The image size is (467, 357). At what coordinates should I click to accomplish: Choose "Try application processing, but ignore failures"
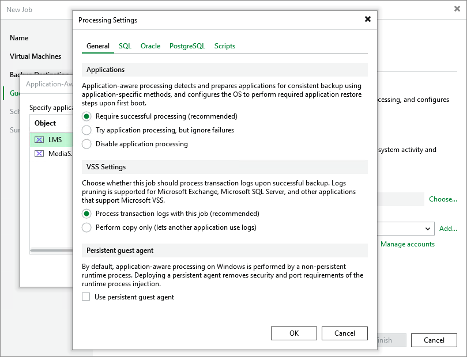tap(86, 131)
